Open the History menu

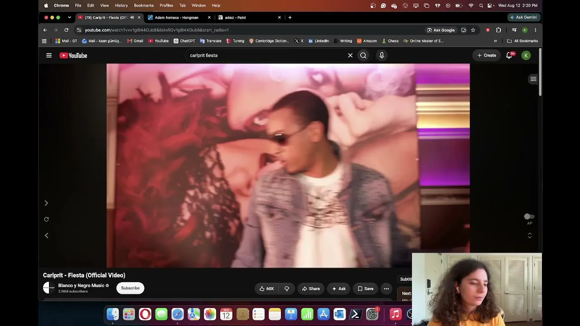coord(121,5)
